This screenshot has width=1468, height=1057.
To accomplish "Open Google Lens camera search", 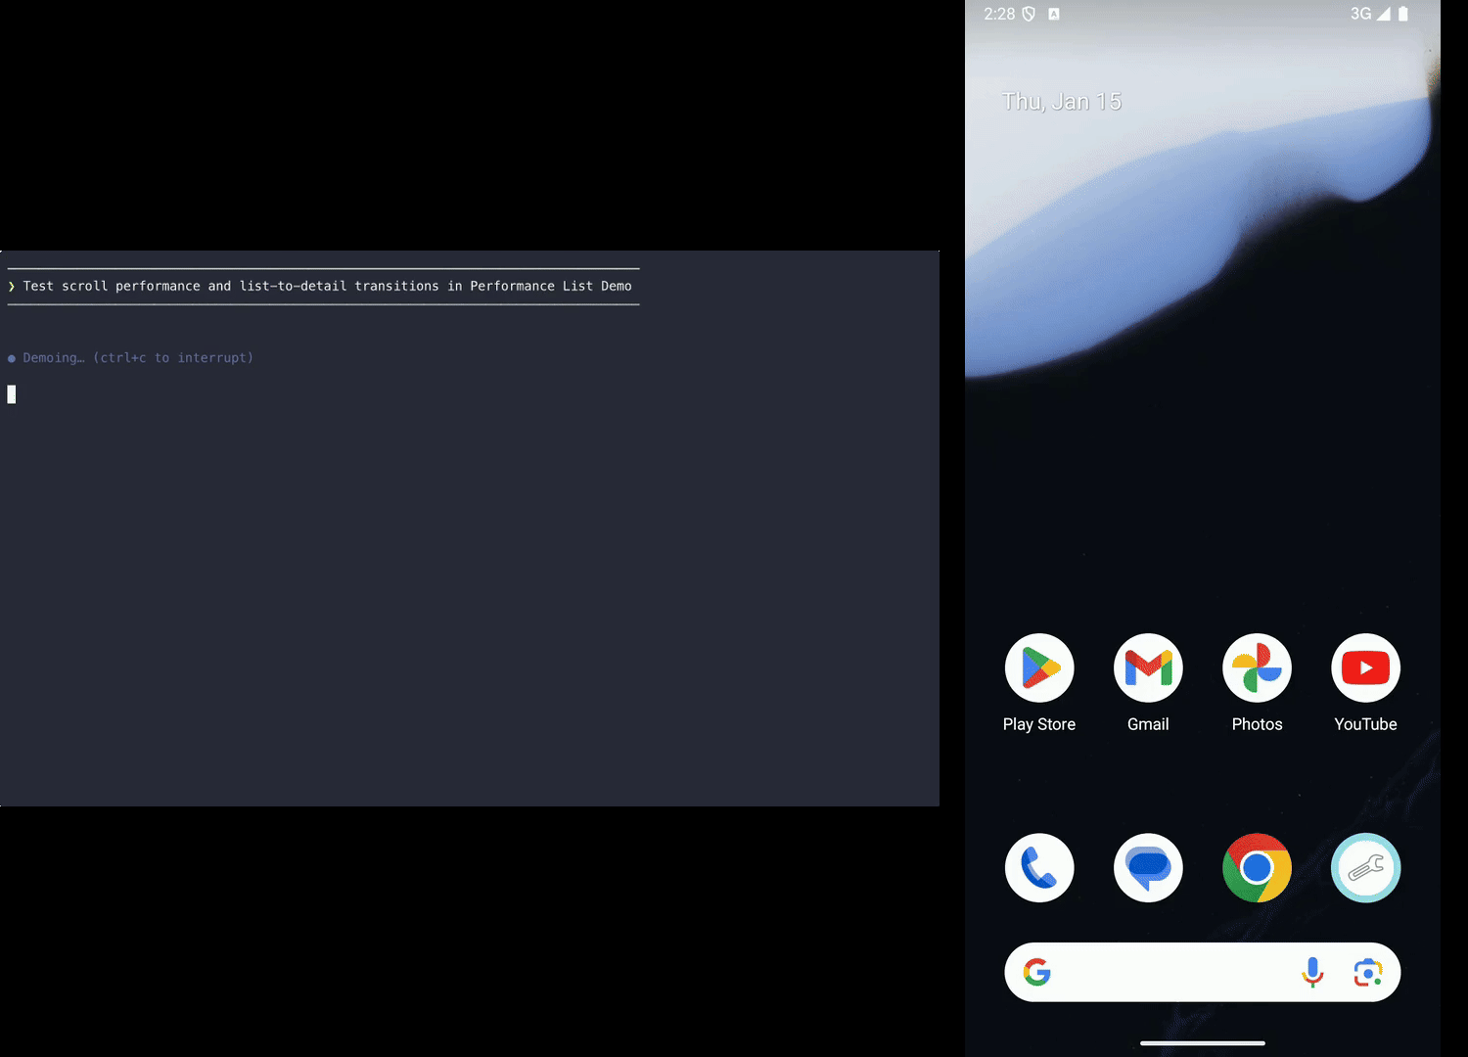I will pos(1367,972).
